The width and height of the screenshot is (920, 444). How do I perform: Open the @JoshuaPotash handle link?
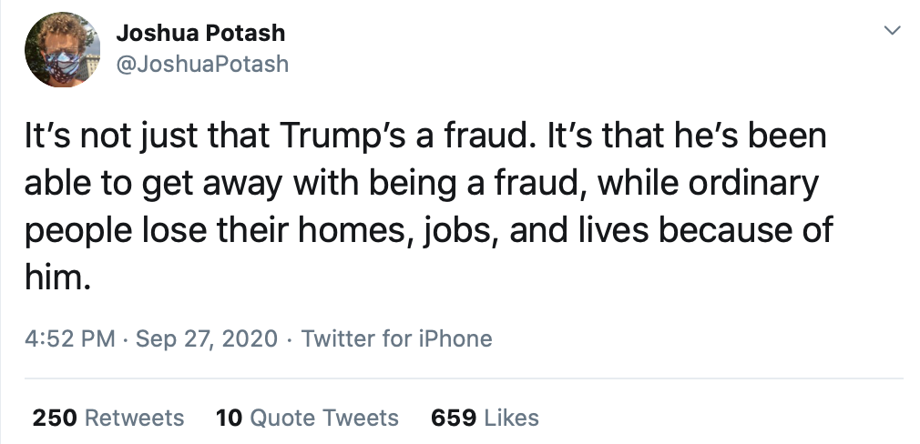[202, 63]
